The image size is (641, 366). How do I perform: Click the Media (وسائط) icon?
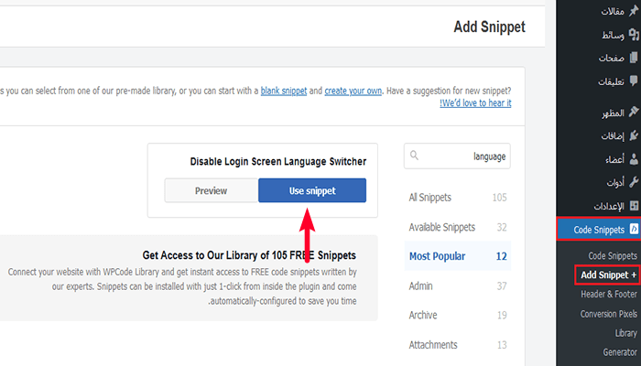pyautogui.click(x=634, y=35)
